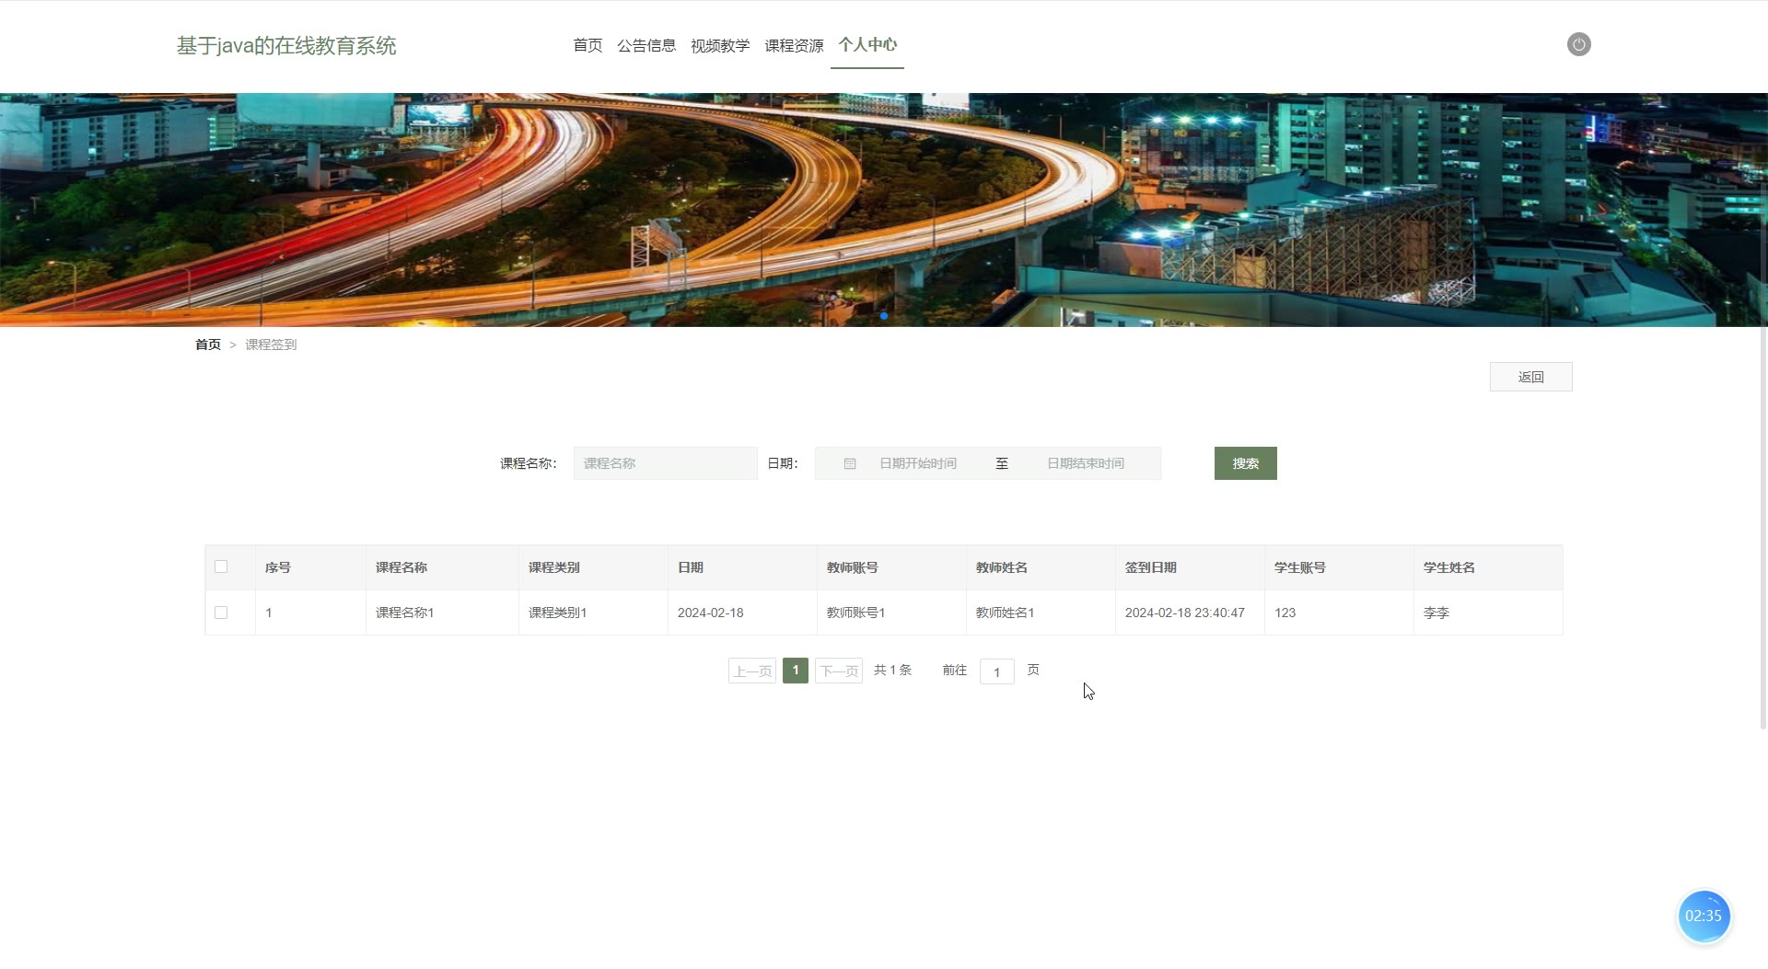Click the green 搜索 button
Image resolution: width=1768 pixels, height=969 pixels.
point(1245,463)
